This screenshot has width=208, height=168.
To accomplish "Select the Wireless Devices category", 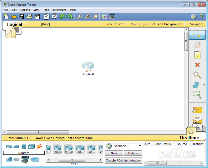I will [31, 147].
